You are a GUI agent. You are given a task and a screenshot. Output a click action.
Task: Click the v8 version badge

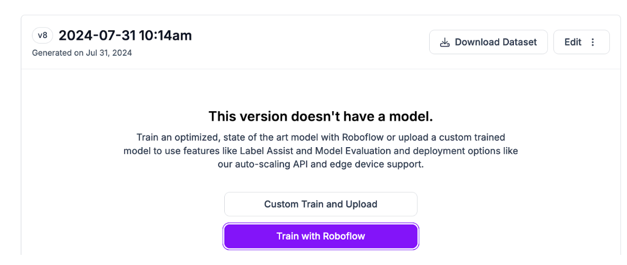point(43,36)
